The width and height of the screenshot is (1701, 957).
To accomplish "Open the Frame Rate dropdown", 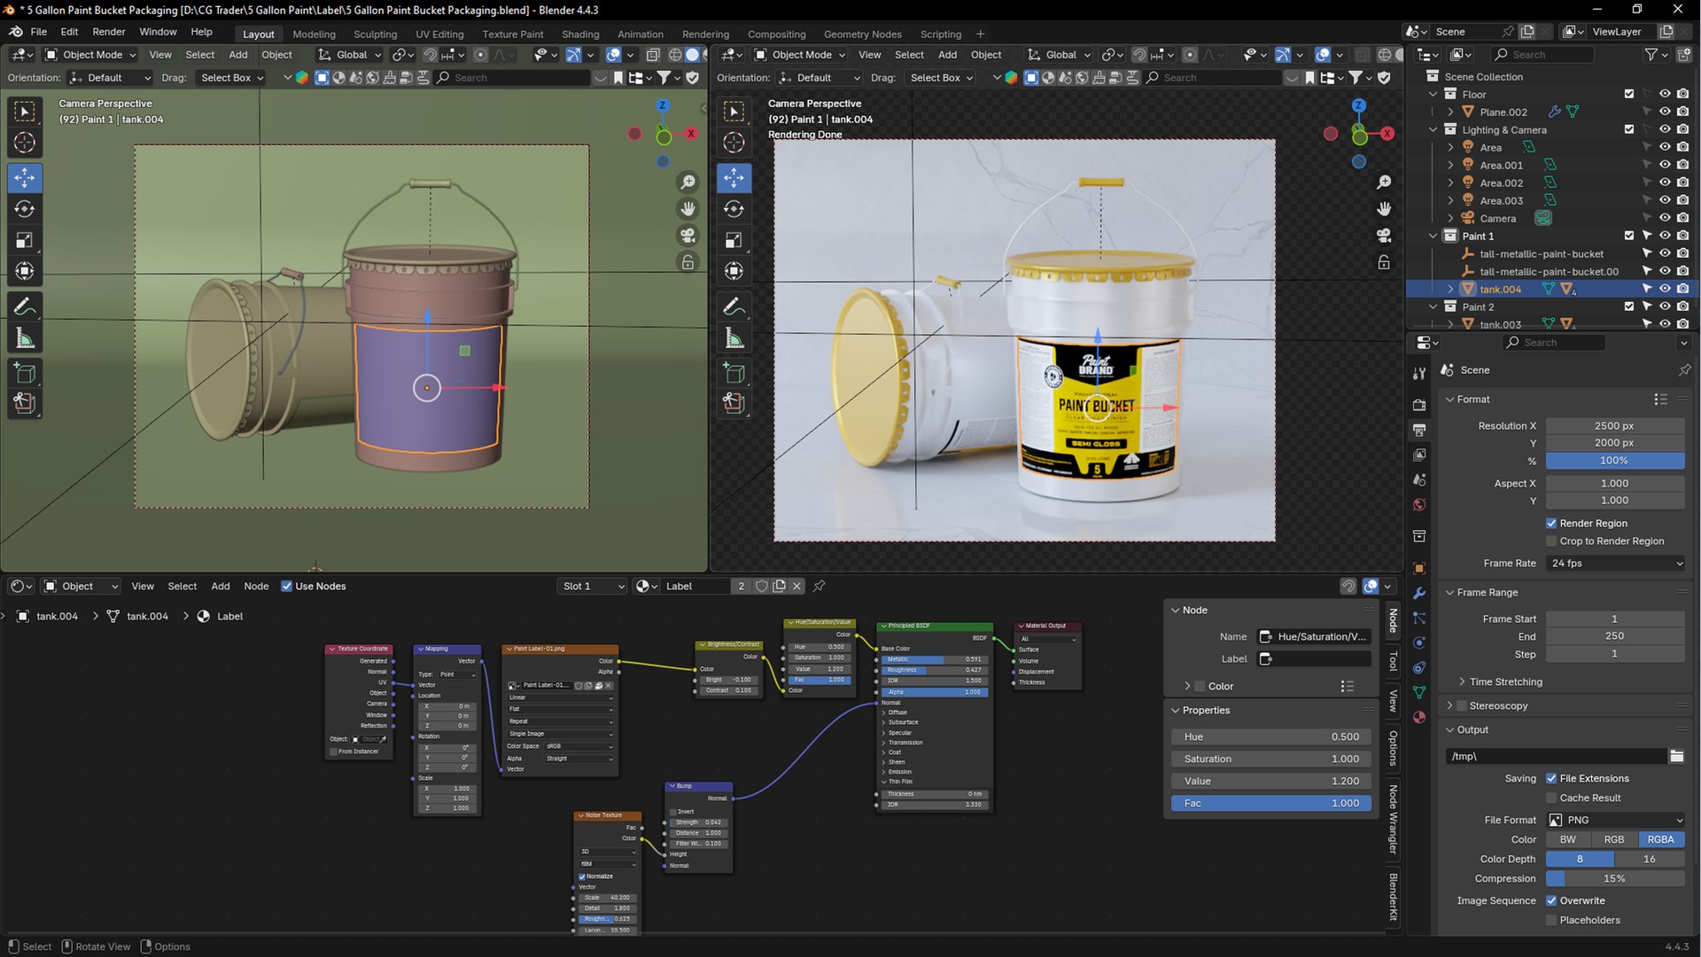I will pos(1615,564).
